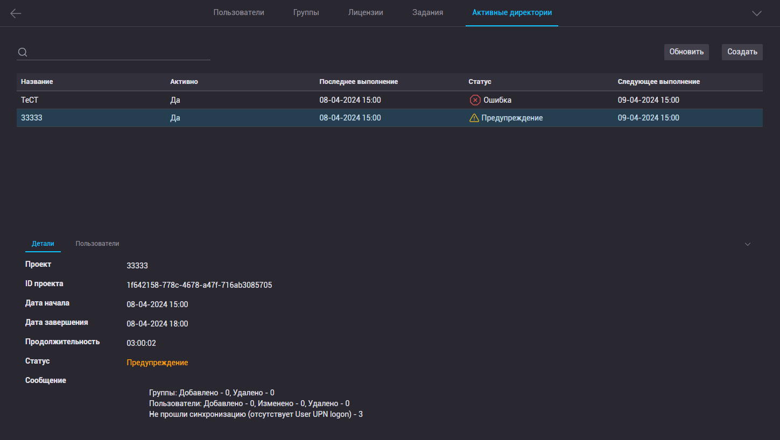
Task: Click last run date in ТеСТ row
Action: click(350, 100)
